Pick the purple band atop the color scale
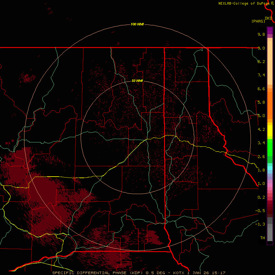The height and width of the screenshot is (275, 275). [x=270, y=31]
